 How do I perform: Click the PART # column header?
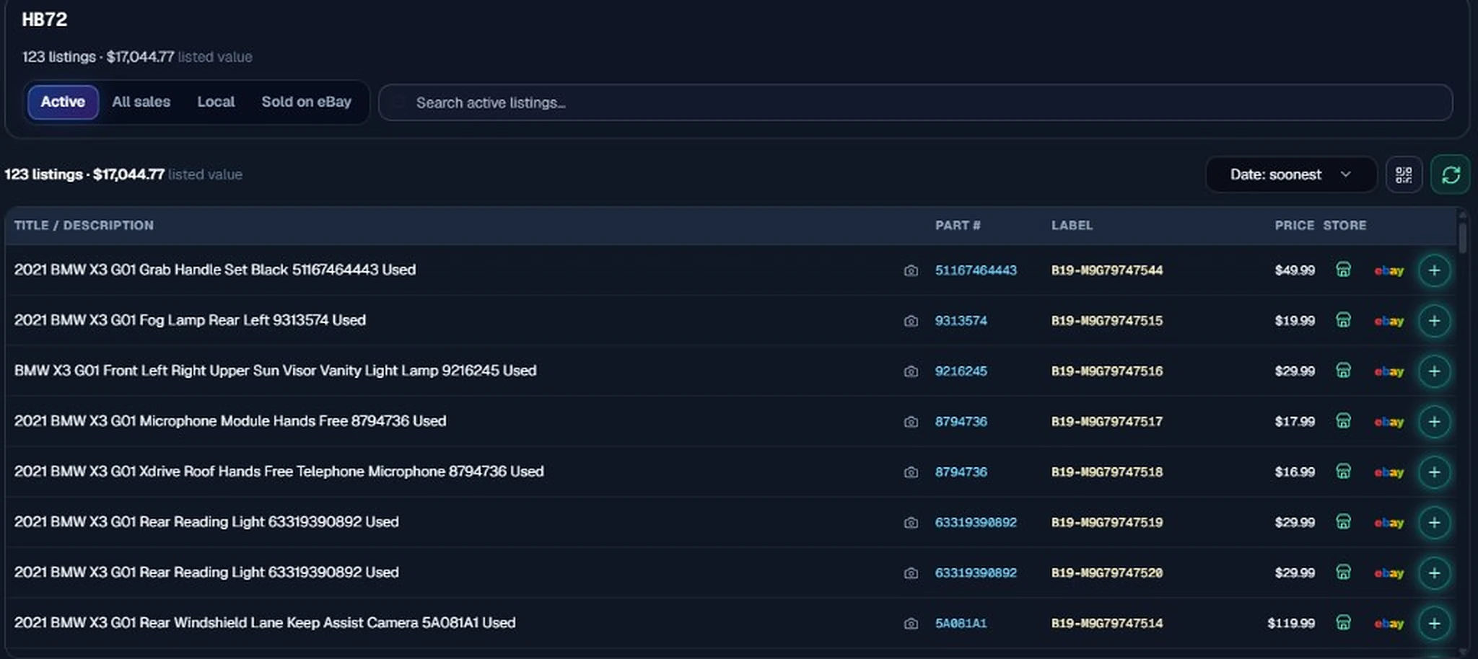958,226
